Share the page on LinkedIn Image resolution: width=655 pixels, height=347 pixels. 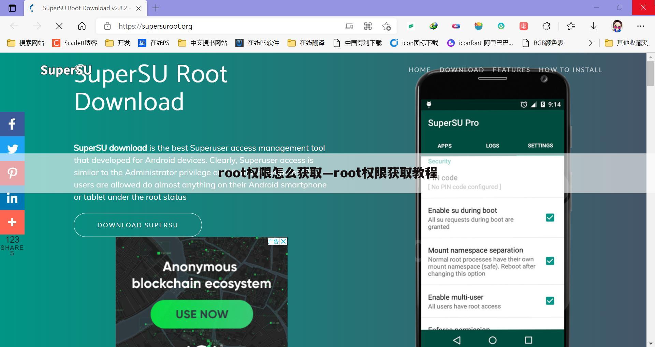click(12, 198)
